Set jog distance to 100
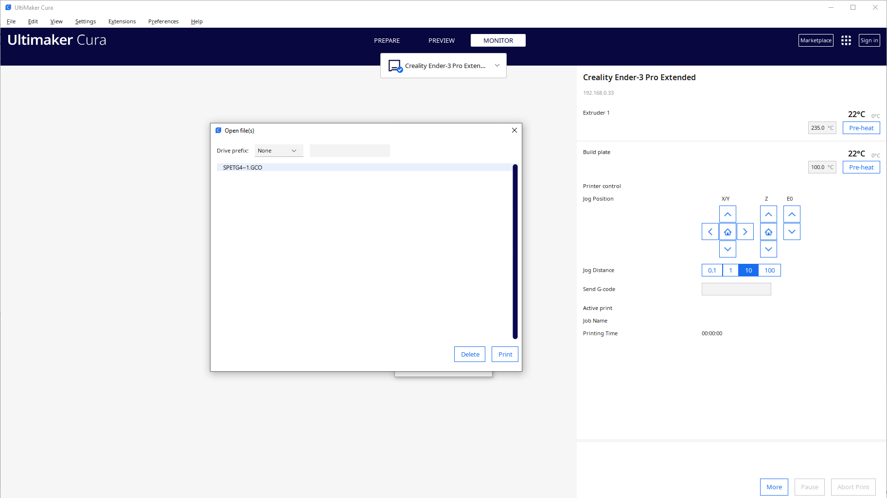Image resolution: width=887 pixels, height=498 pixels. point(770,270)
